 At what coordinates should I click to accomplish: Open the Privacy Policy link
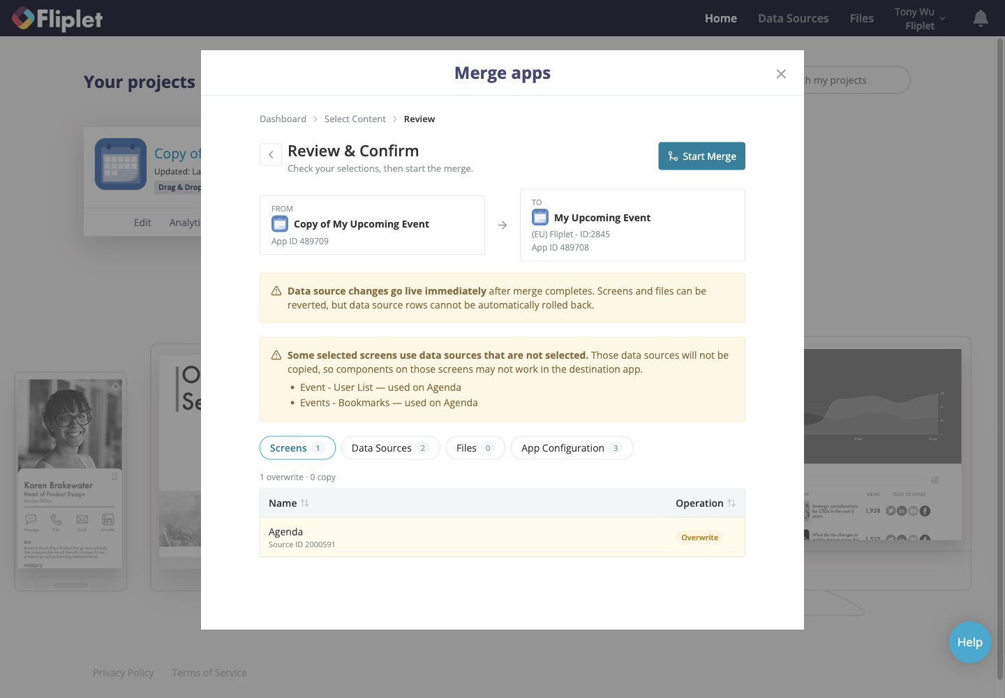(124, 673)
